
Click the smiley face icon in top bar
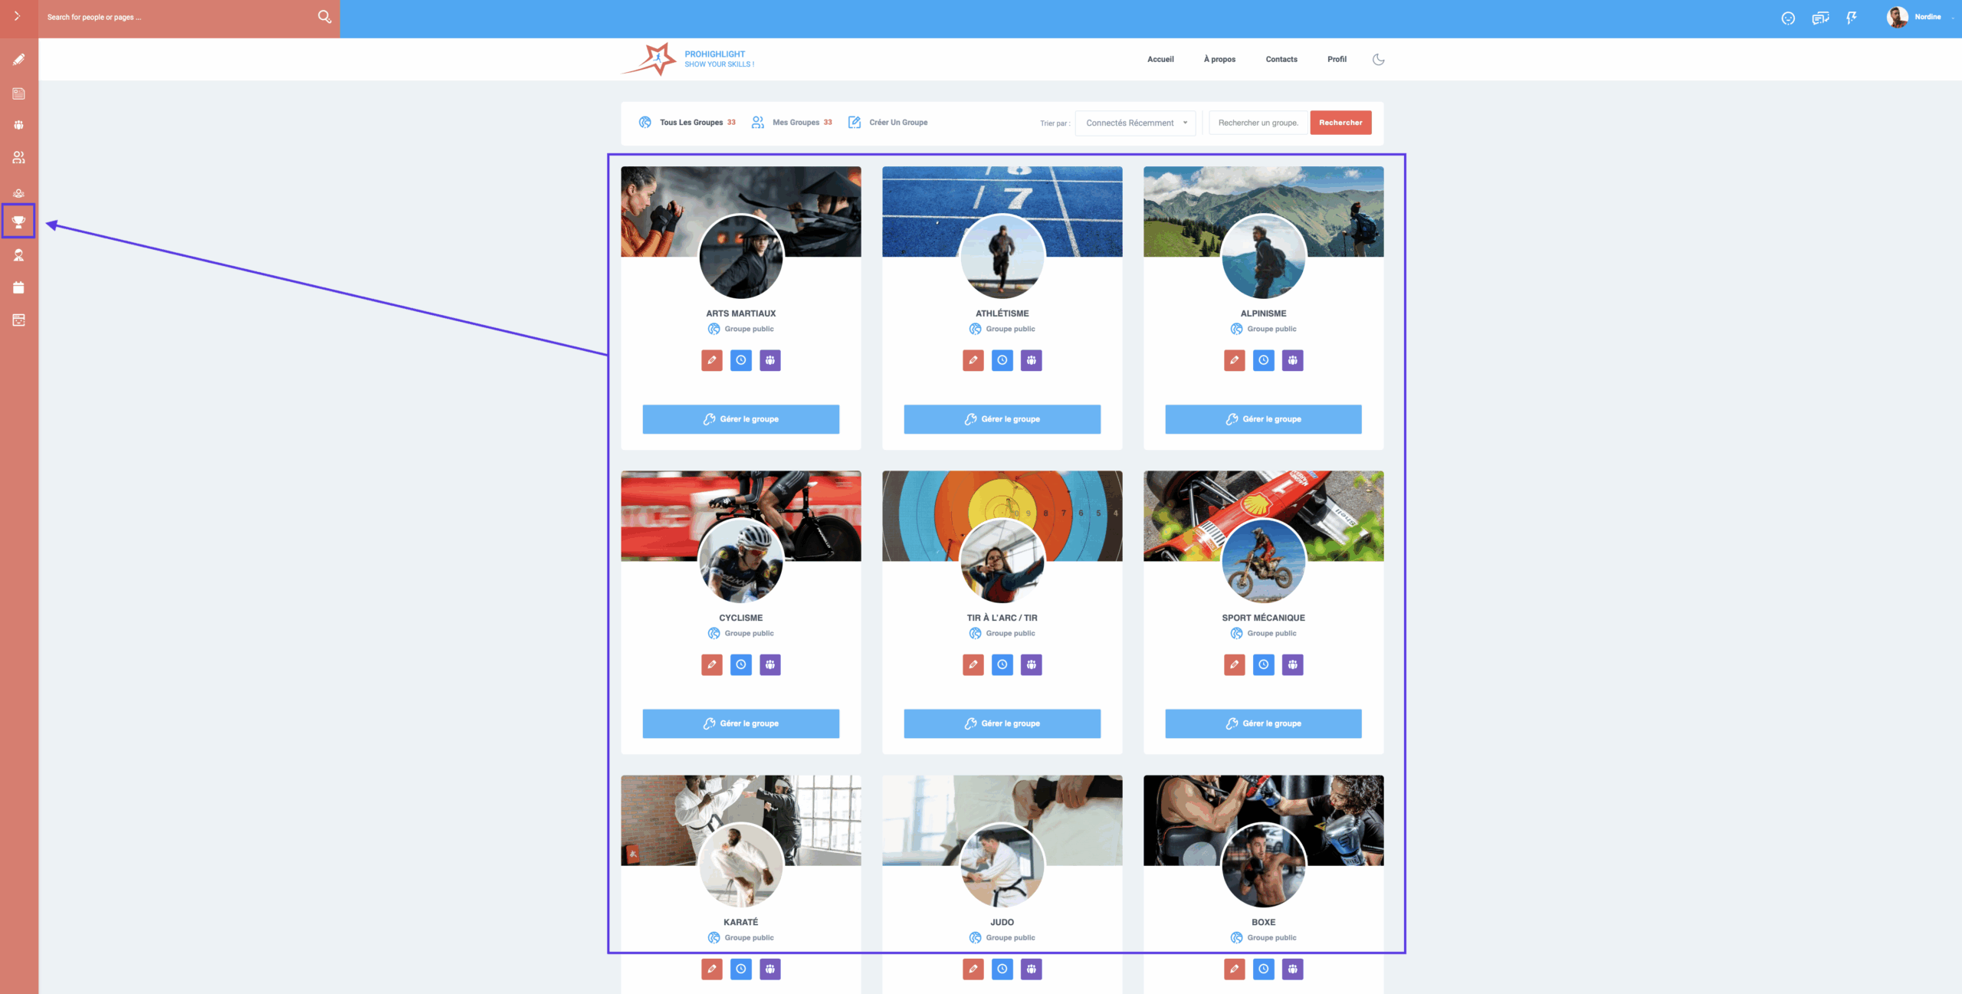pos(1788,18)
